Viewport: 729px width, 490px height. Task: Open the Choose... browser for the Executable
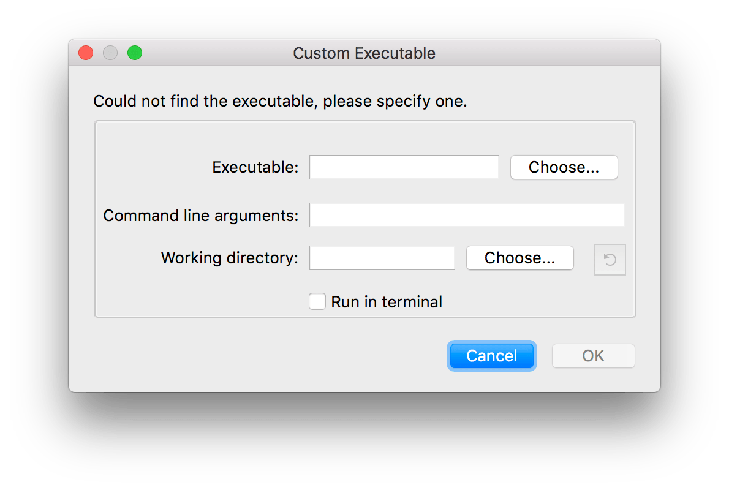pyautogui.click(x=564, y=167)
